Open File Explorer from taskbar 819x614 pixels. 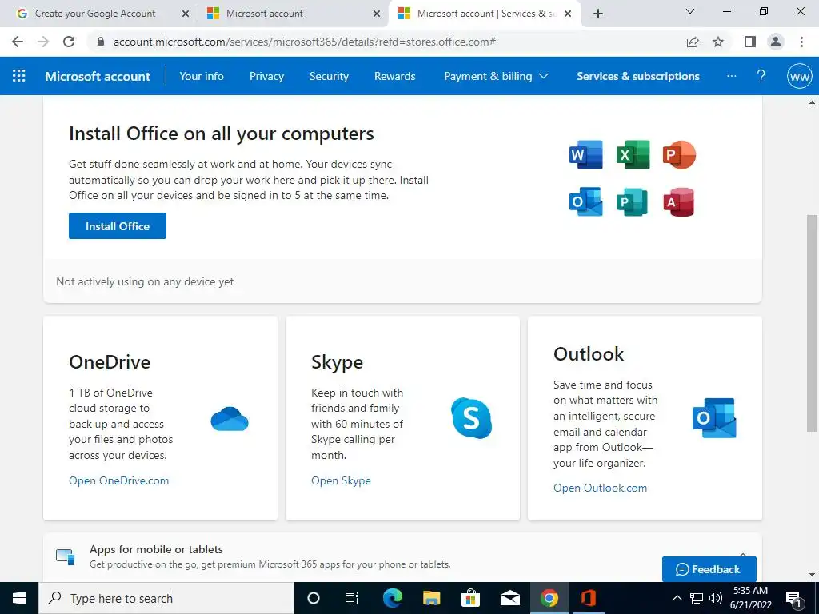tap(431, 598)
